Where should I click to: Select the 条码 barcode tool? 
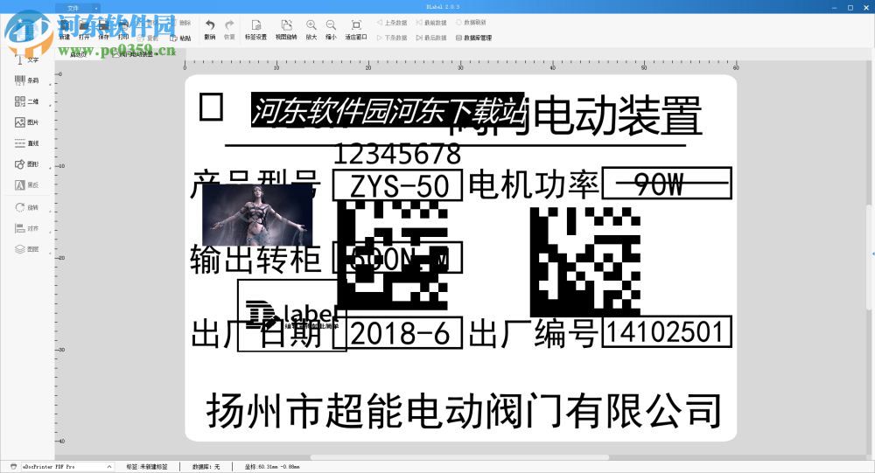pyautogui.click(x=27, y=80)
